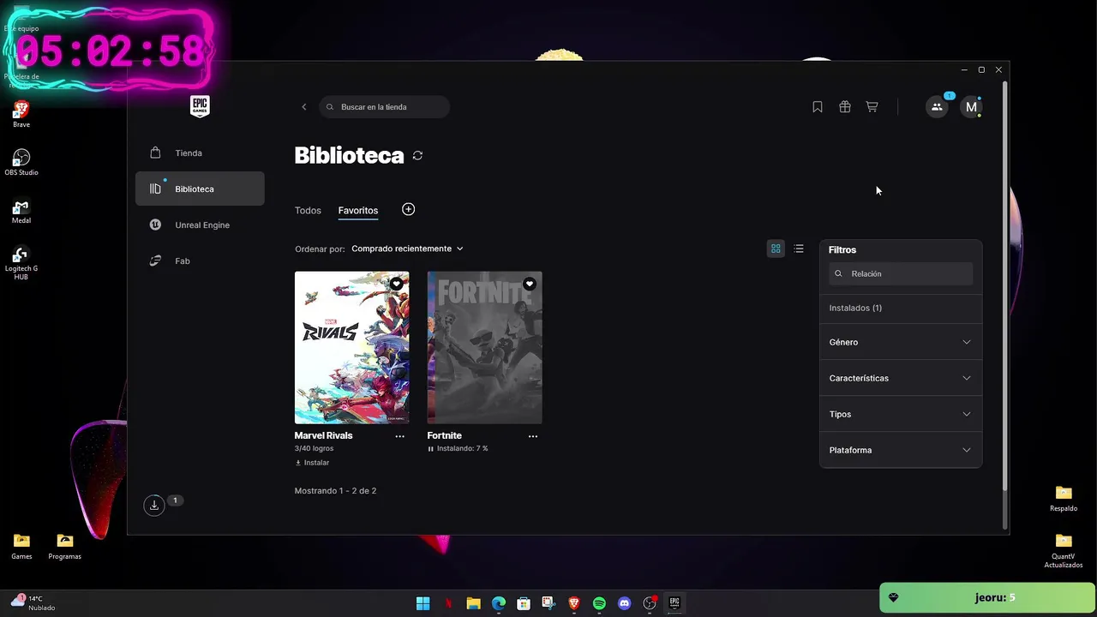Click the 'Mostrando 1 - 2 de 2' text
This screenshot has width=1097, height=617.
click(x=335, y=491)
